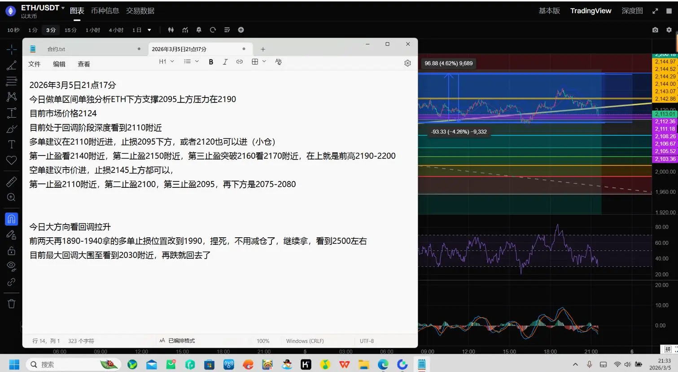Select the 3分 timeframe
This screenshot has height=372, width=678.
tap(51, 30)
